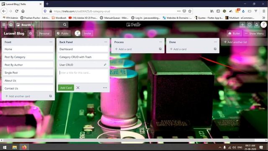This screenshot has width=268, height=151.
Task: Open Process list actions menu
Action: point(160,42)
